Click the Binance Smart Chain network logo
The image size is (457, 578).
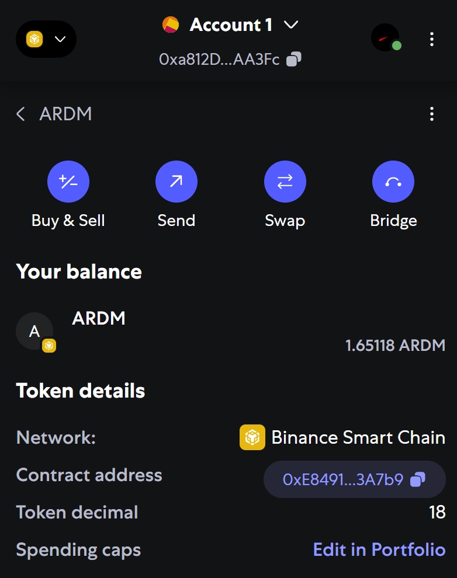[252, 437]
